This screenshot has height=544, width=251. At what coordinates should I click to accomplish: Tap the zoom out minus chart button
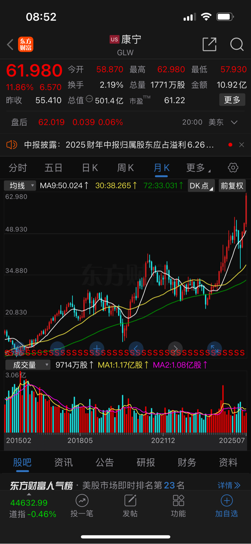point(58,349)
